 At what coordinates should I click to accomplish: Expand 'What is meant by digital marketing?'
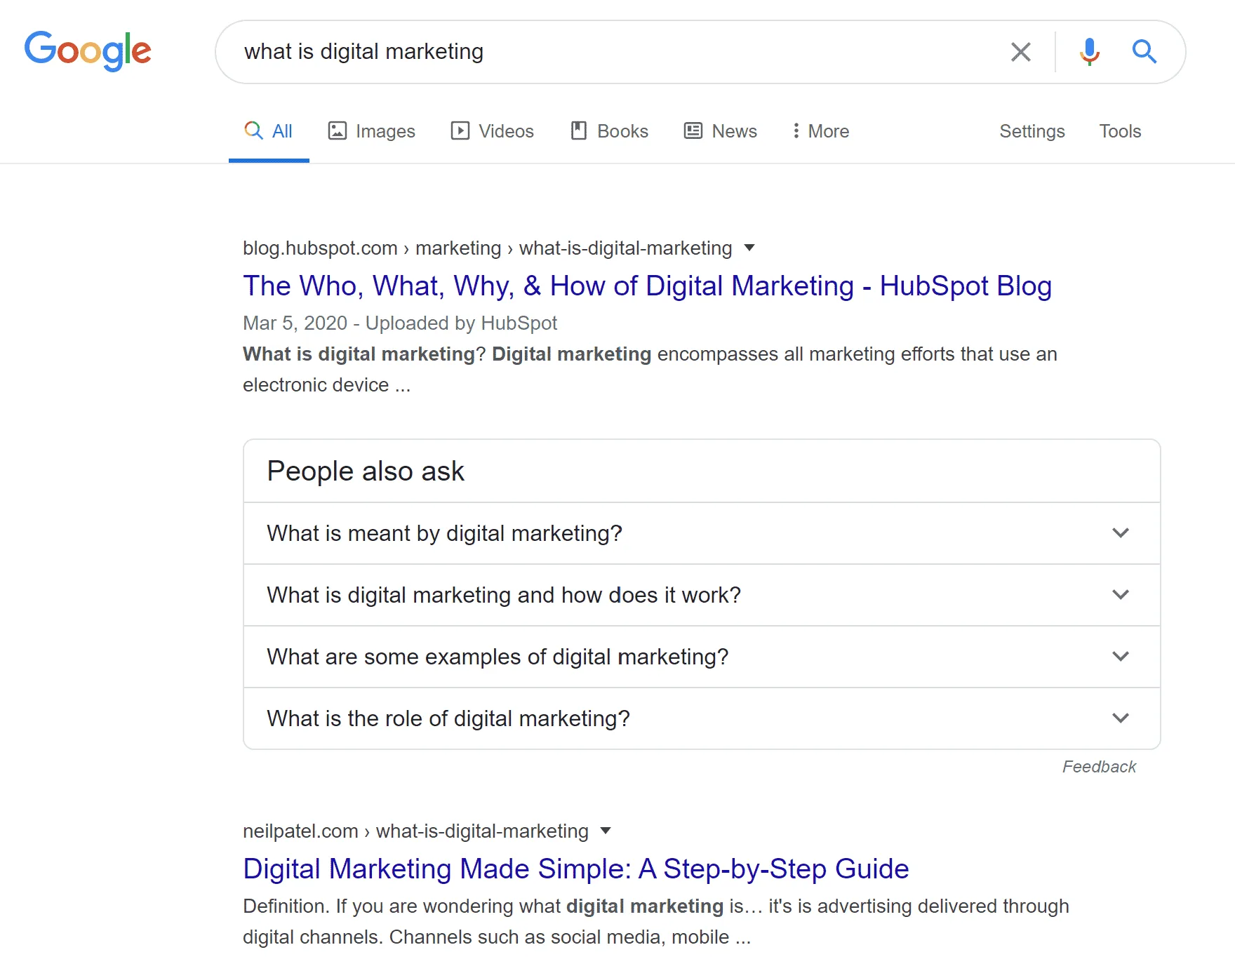point(702,533)
